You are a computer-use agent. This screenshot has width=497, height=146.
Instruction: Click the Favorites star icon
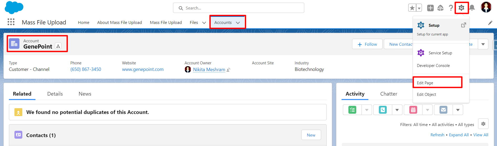click(412, 8)
